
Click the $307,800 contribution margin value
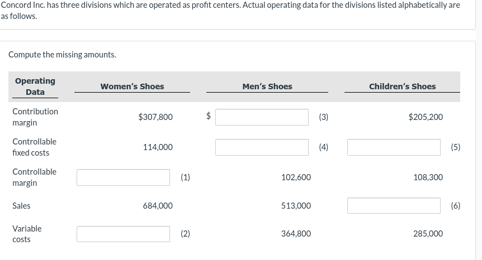point(155,117)
